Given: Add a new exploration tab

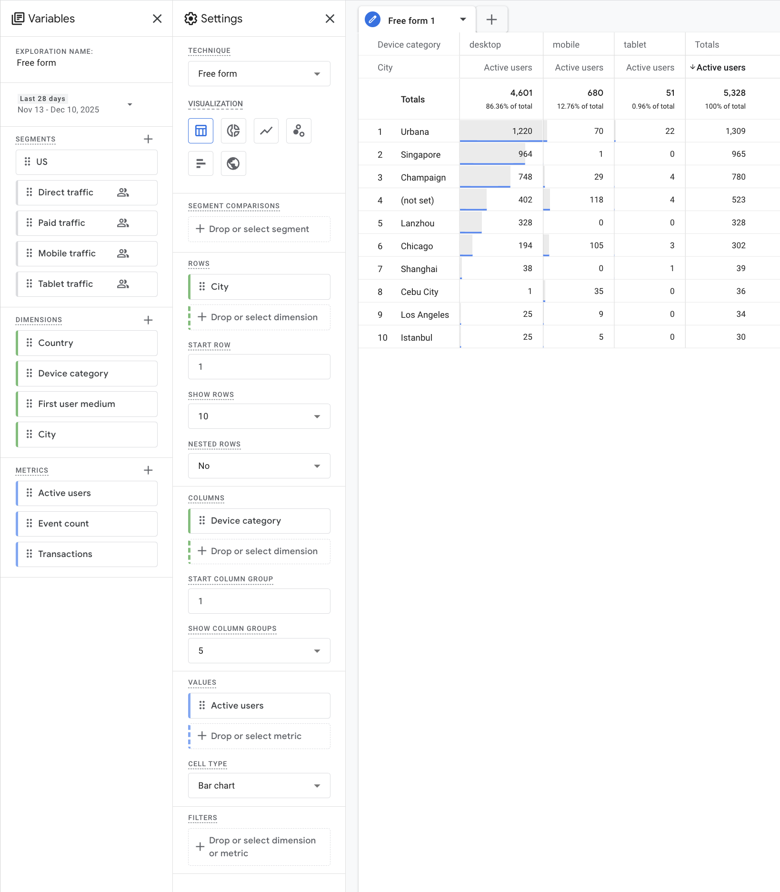Looking at the screenshot, I should [x=491, y=20].
